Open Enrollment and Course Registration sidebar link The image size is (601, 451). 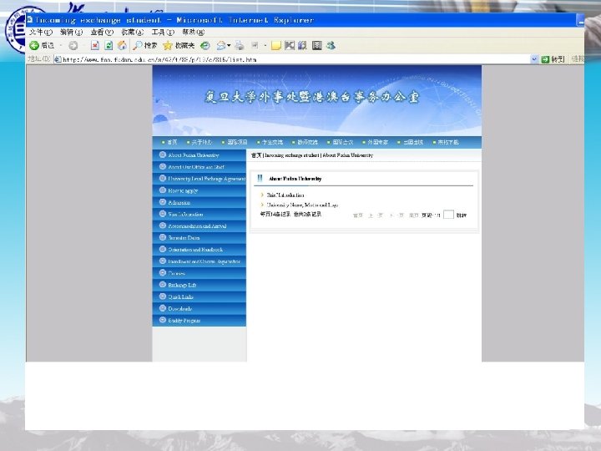[x=204, y=261]
